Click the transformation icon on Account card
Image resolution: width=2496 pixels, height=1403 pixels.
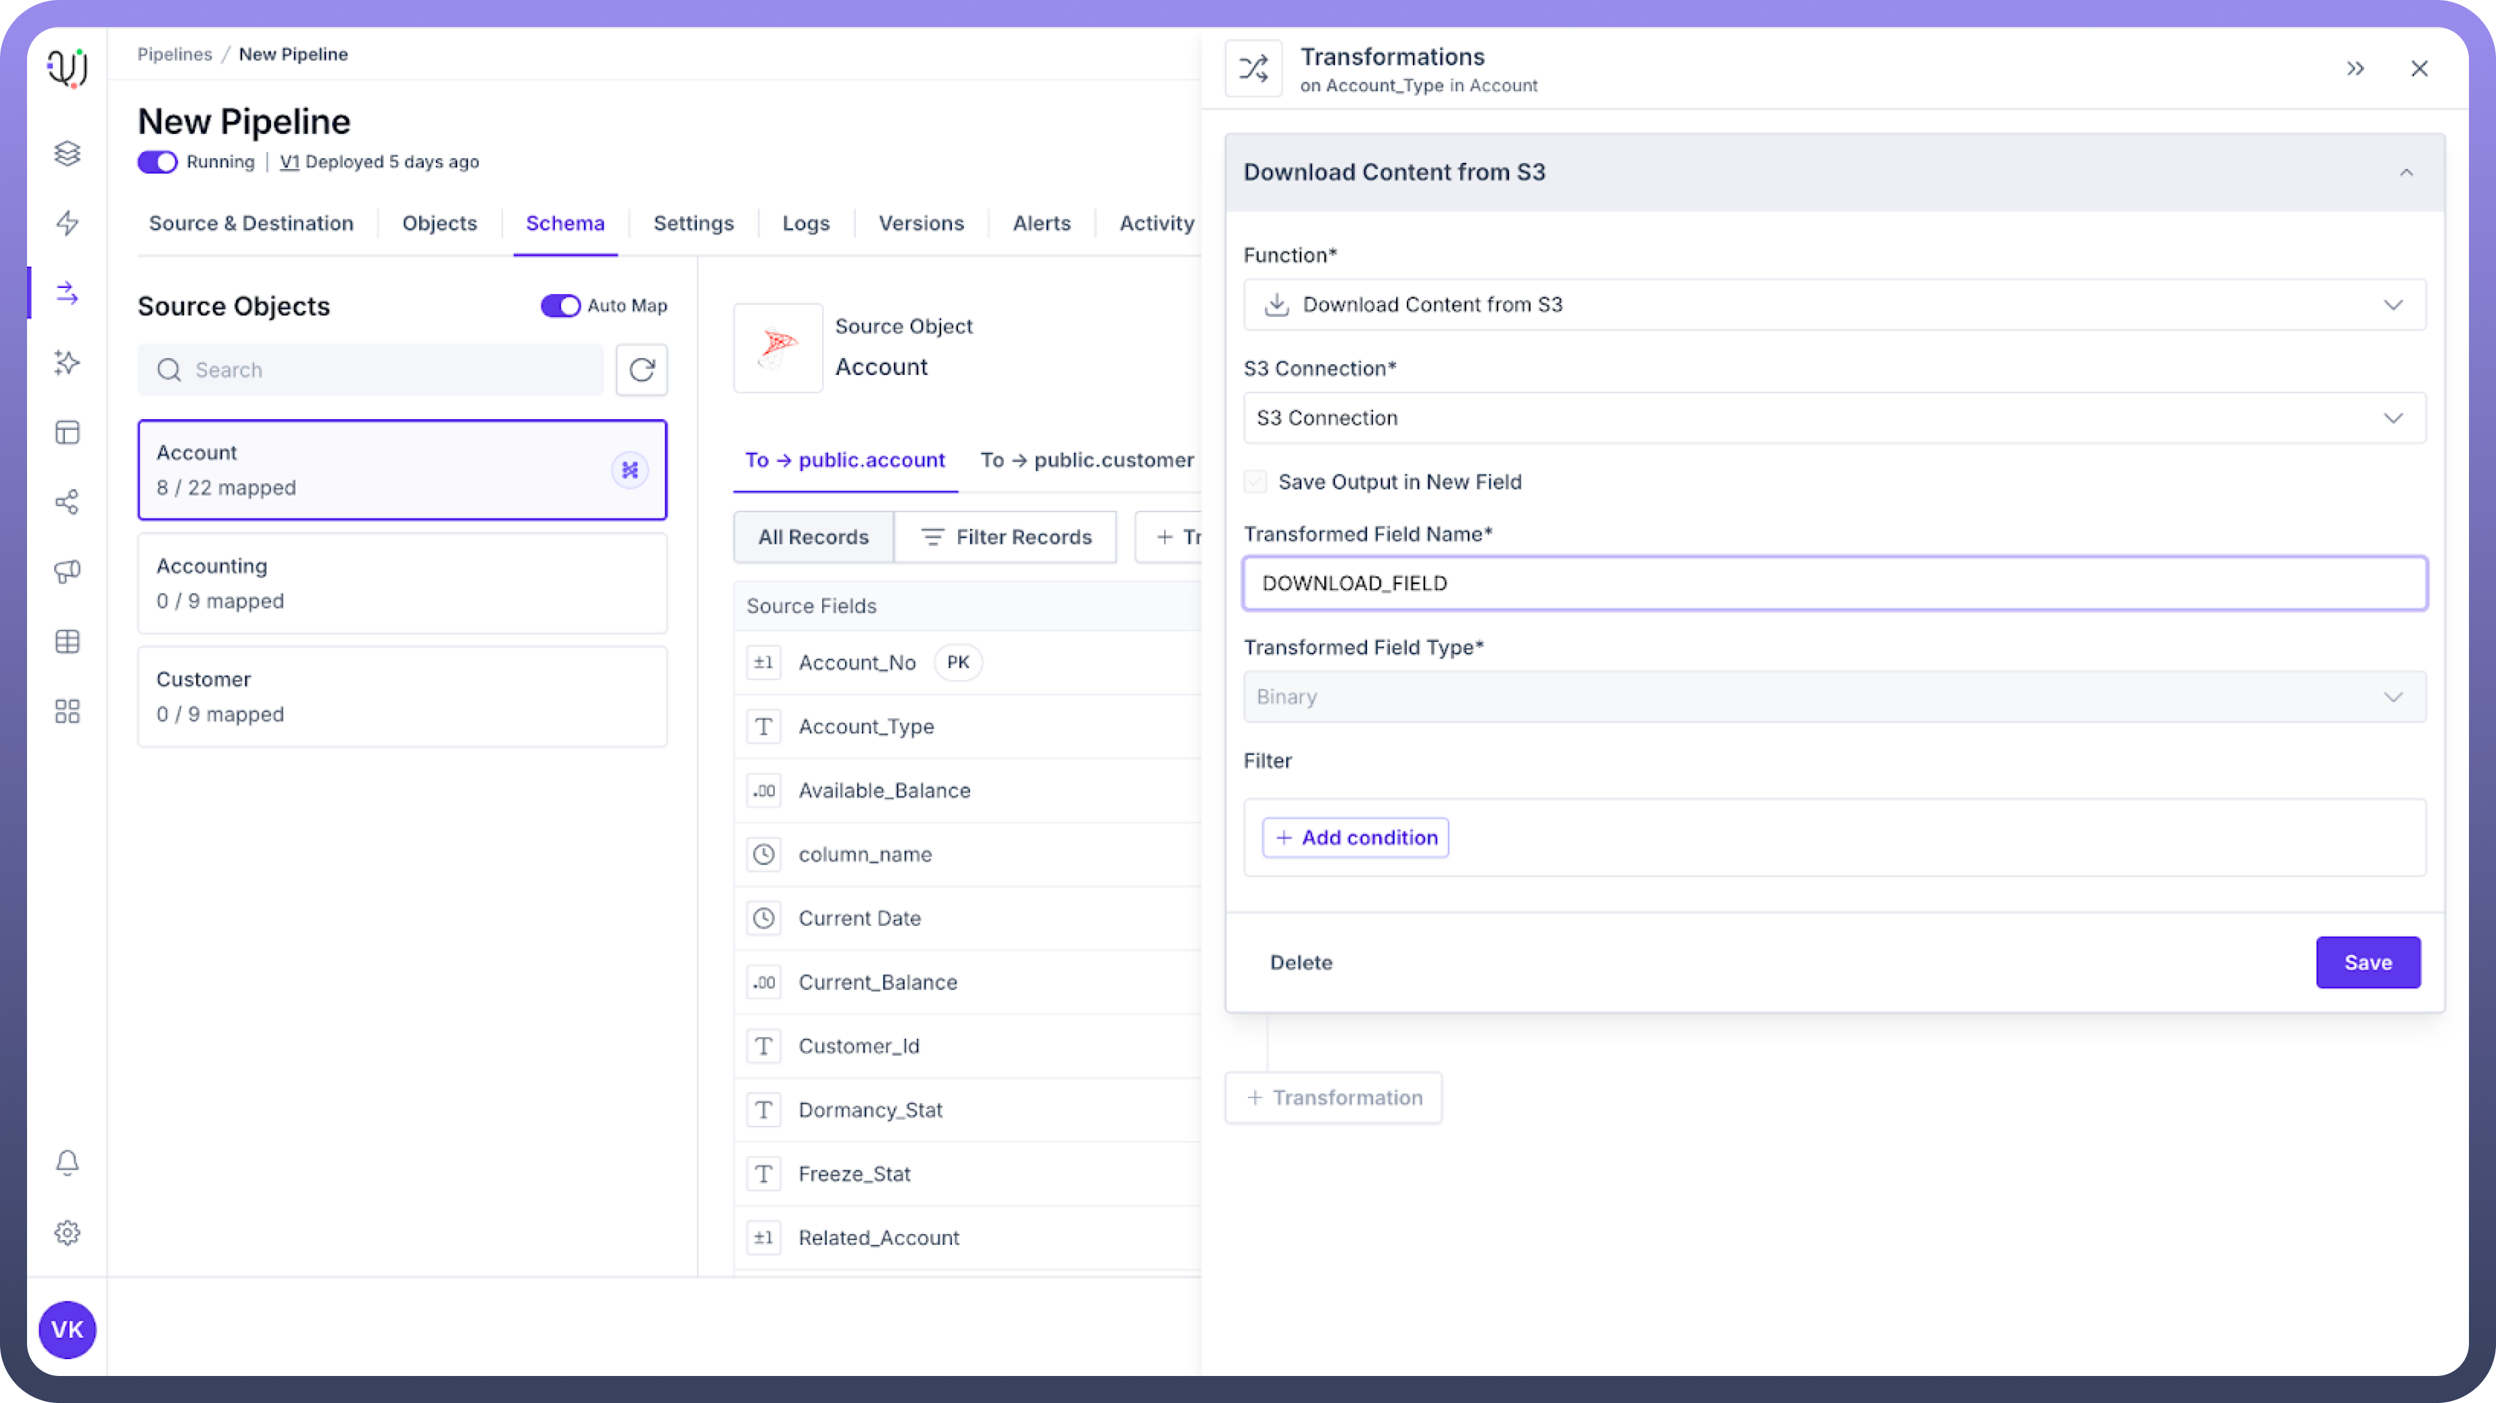(x=630, y=470)
